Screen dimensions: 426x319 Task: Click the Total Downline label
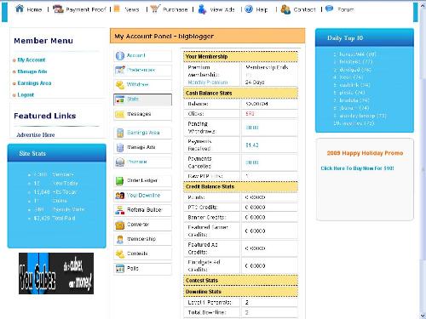(x=207, y=312)
